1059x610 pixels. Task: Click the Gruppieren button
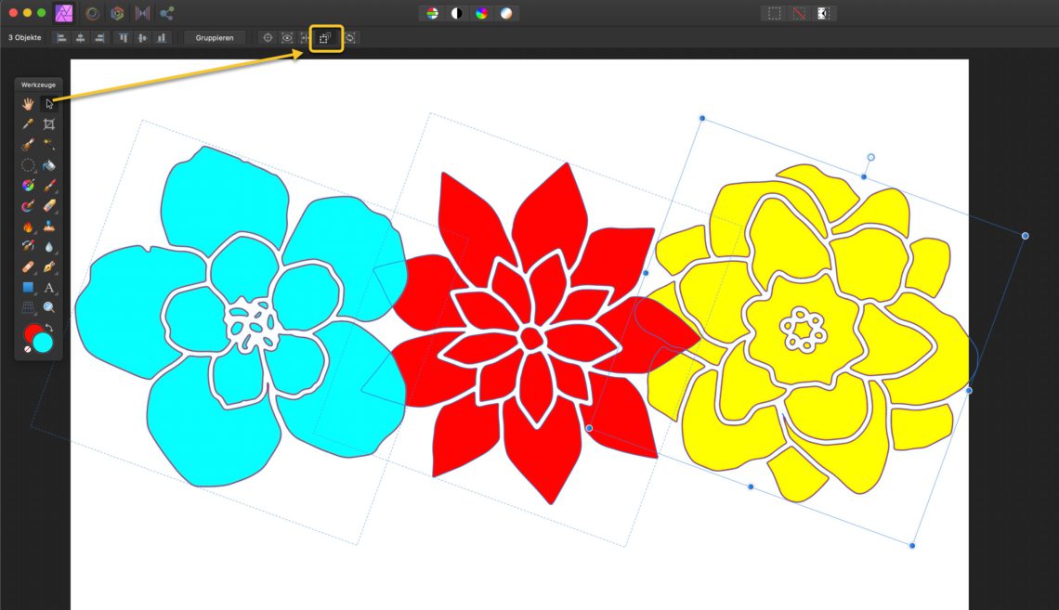215,38
